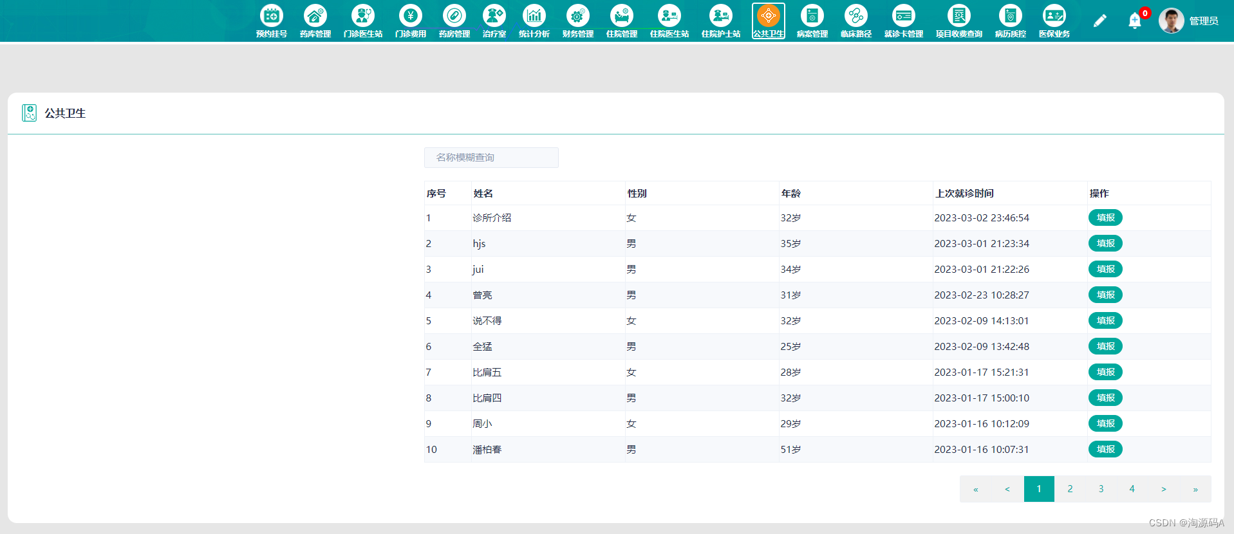Go to page 2 of patient list
Image resolution: width=1234 pixels, height=534 pixels.
(1070, 489)
